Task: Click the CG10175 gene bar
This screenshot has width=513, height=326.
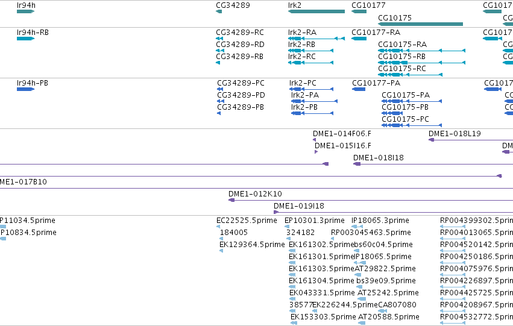Action: click(420, 24)
